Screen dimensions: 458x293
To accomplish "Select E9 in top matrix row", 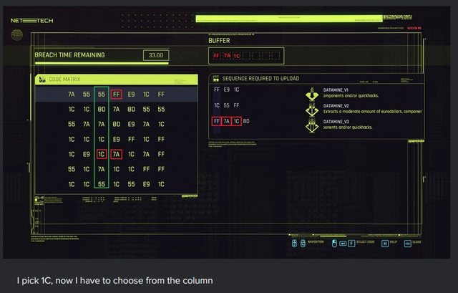I will click(131, 94).
